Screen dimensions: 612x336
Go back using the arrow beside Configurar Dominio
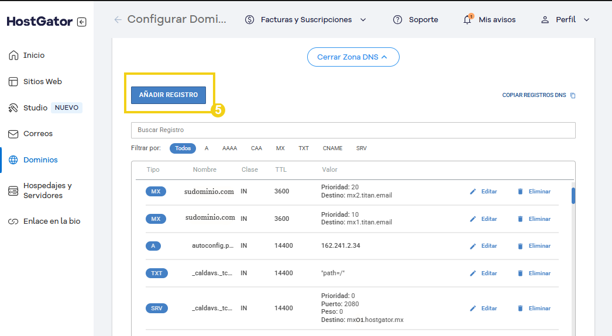point(118,19)
